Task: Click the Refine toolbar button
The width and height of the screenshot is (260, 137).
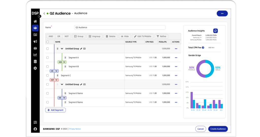Action: (161, 36)
